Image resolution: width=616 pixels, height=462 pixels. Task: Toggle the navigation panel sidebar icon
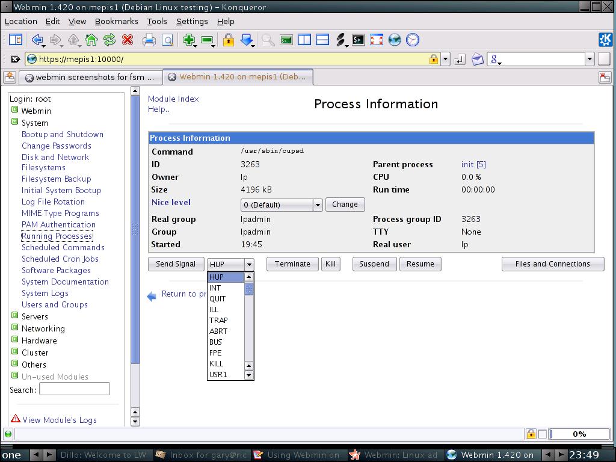tap(16, 40)
